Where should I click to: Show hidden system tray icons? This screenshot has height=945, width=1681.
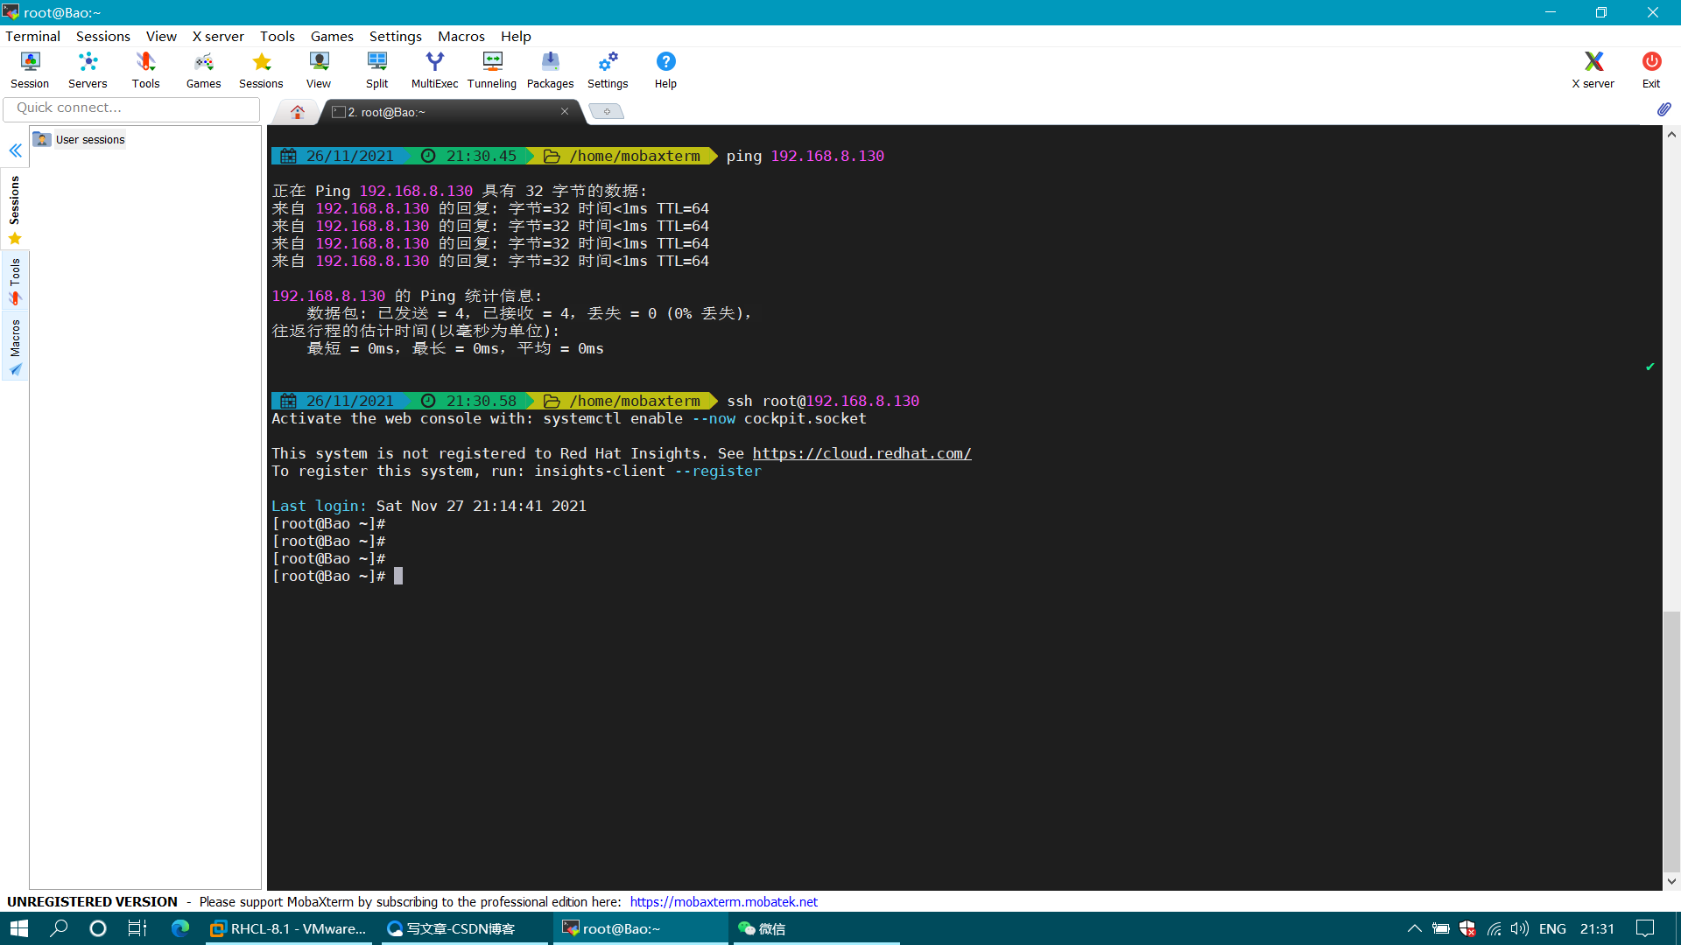point(1414,928)
